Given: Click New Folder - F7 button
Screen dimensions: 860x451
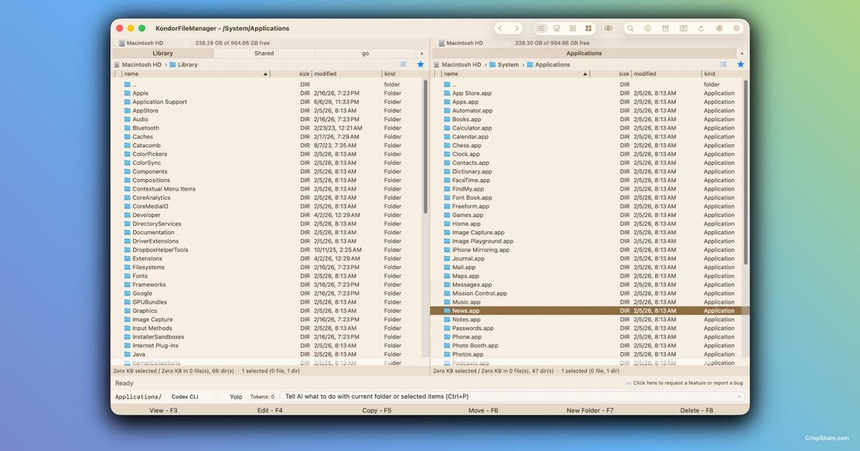Looking at the screenshot, I should pos(590,410).
